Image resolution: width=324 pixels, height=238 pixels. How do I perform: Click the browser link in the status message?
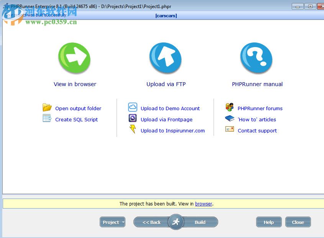[x=203, y=204]
